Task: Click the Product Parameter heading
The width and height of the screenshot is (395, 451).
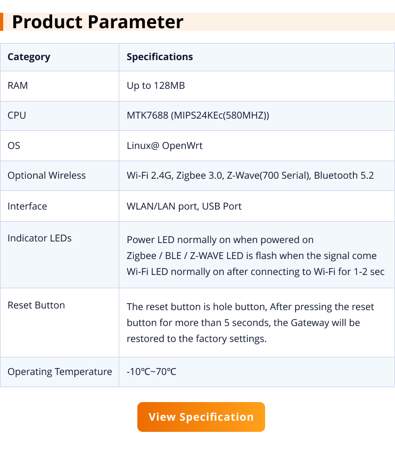Action: point(97,22)
